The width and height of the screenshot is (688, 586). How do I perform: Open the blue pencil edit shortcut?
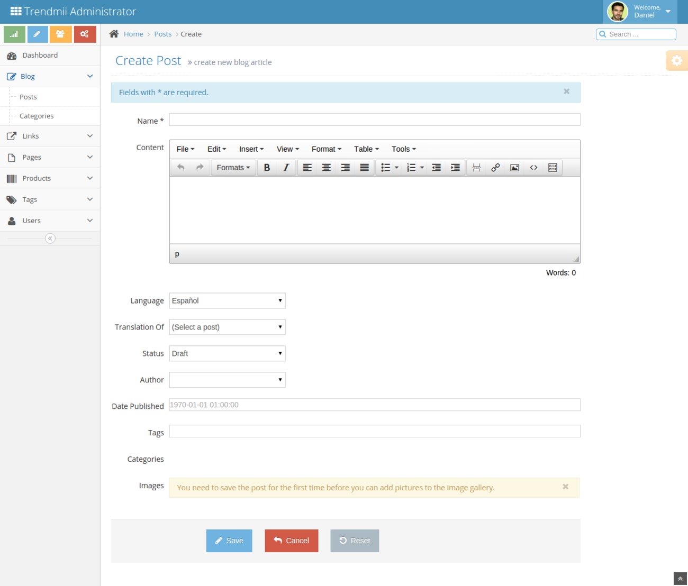pos(38,34)
